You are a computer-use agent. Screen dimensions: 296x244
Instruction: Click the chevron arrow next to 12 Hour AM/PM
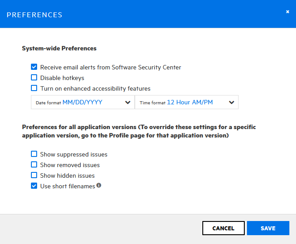click(231, 103)
